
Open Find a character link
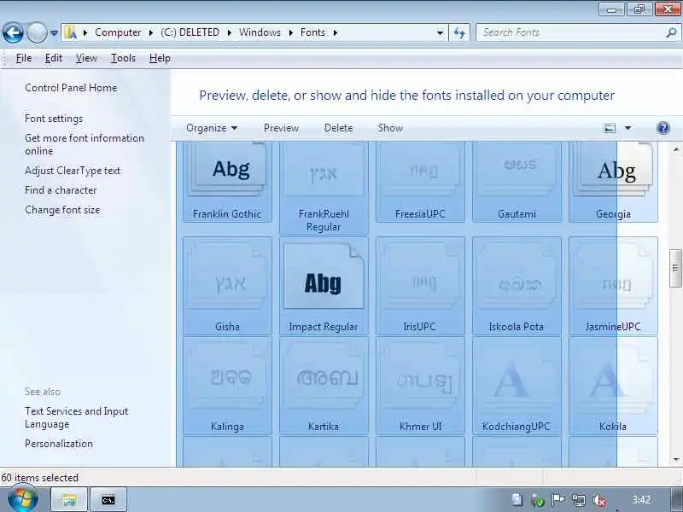pos(61,190)
